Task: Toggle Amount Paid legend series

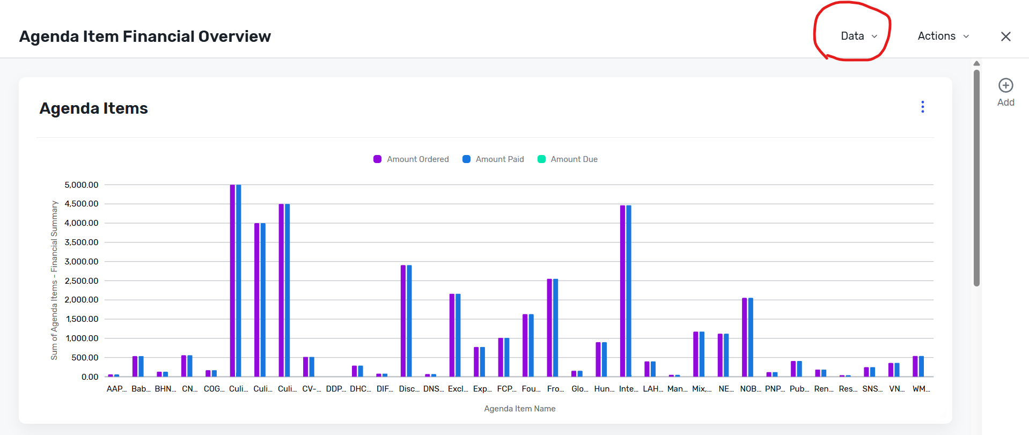Action: pyautogui.click(x=493, y=159)
